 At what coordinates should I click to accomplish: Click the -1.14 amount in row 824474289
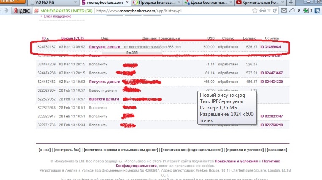click(x=210, y=64)
